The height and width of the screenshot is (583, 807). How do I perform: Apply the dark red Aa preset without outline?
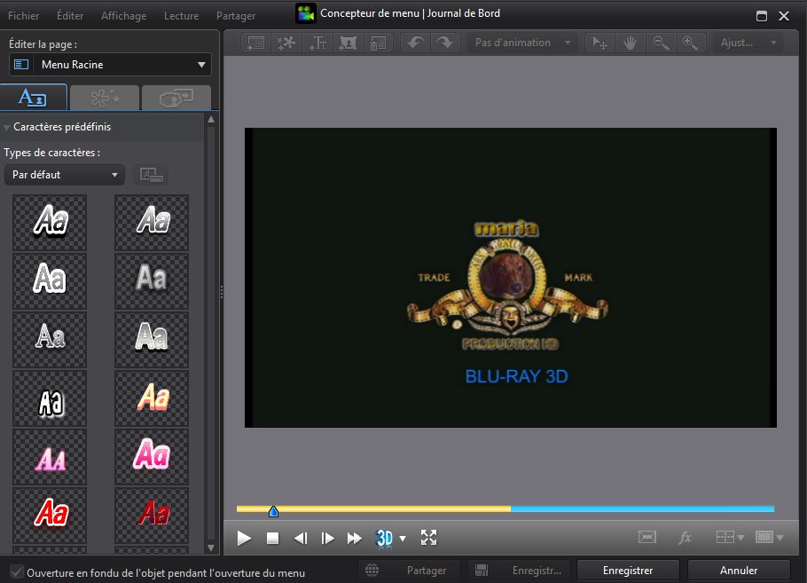coord(152,516)
